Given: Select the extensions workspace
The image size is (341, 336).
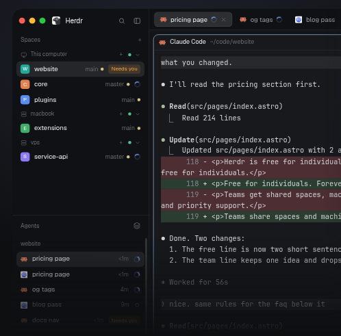Looking at the screenshot, I should pyautogui.click(x=80, y=128).
